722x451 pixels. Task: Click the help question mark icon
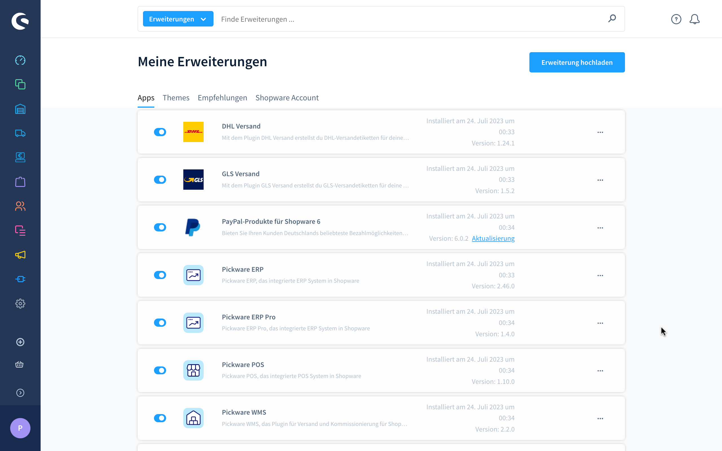click(x=676, y=19)
